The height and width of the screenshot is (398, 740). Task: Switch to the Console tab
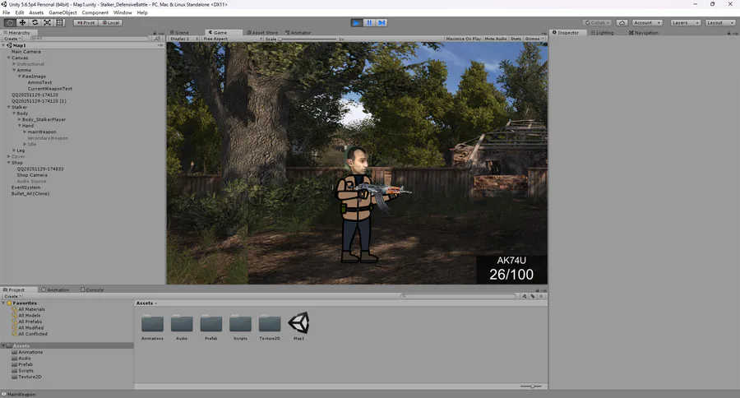click(x=92, y=290)
